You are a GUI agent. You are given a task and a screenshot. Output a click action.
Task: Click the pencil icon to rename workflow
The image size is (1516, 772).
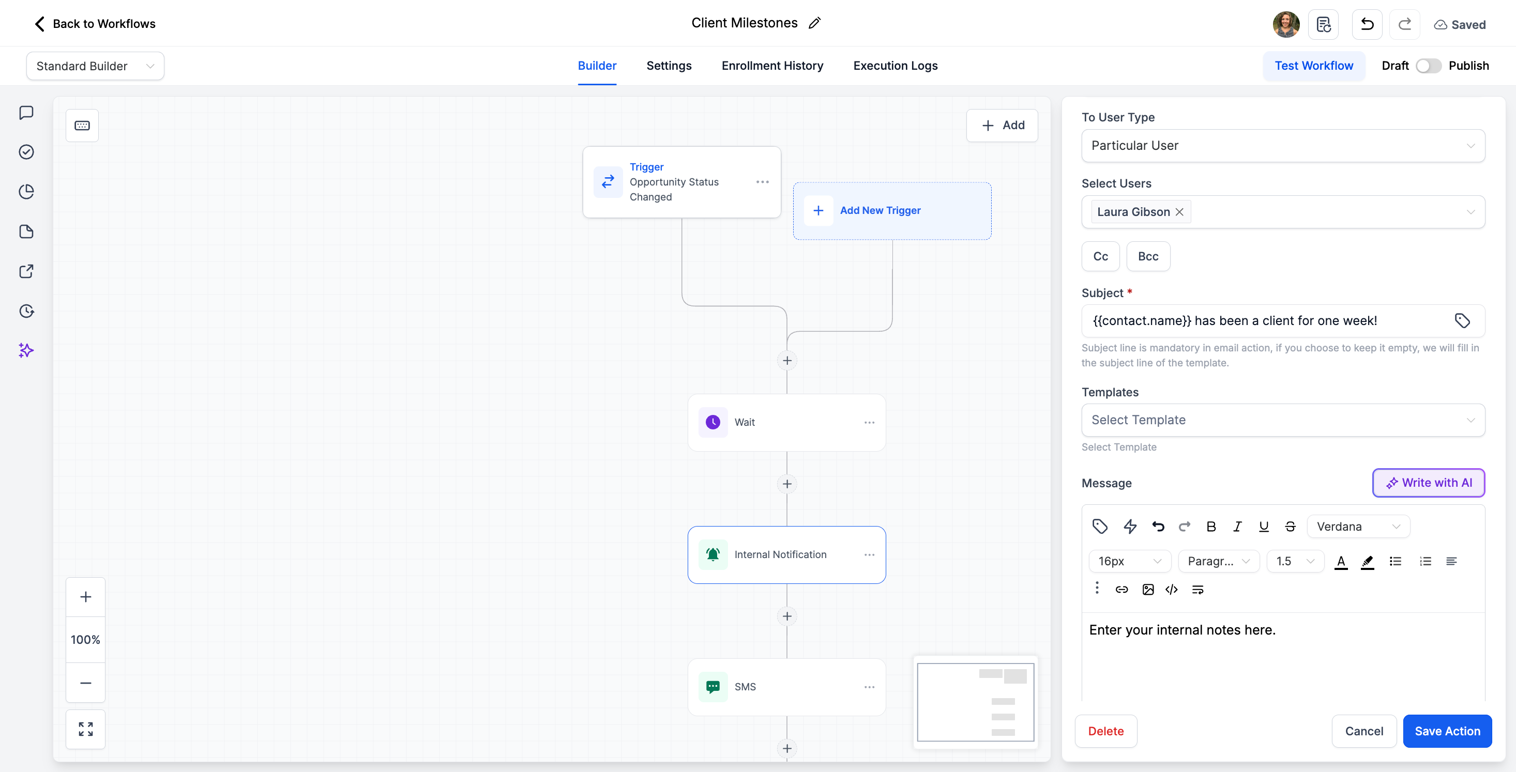click(x=814, y=23)
